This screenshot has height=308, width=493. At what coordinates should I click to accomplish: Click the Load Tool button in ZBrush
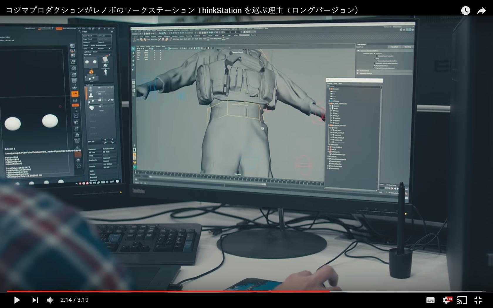87,36
